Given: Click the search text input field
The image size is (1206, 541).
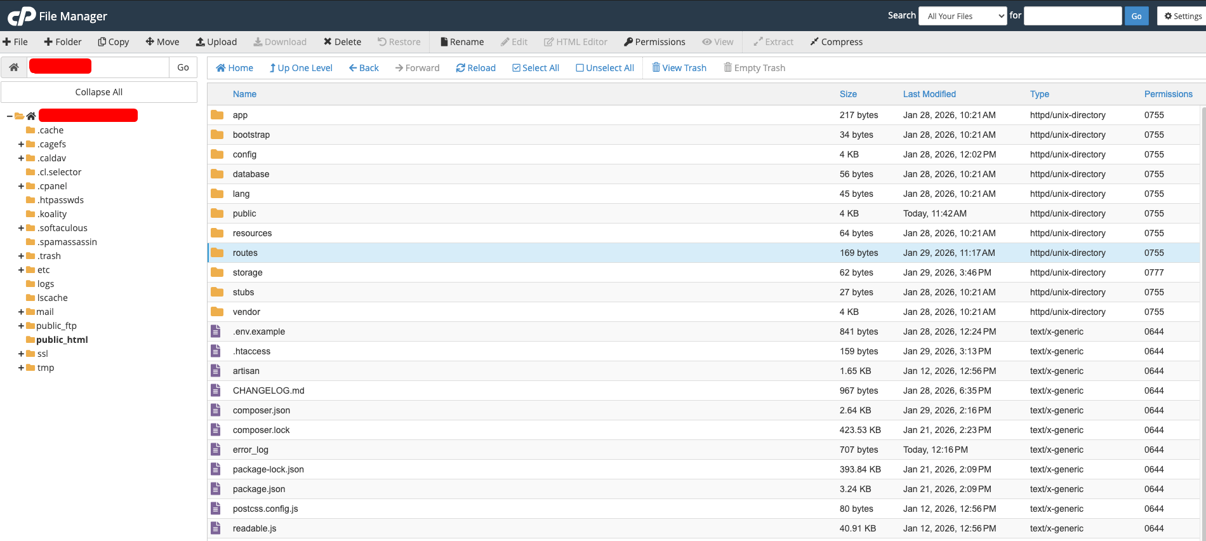Looking at the screenshot, I should point(1073,17).
